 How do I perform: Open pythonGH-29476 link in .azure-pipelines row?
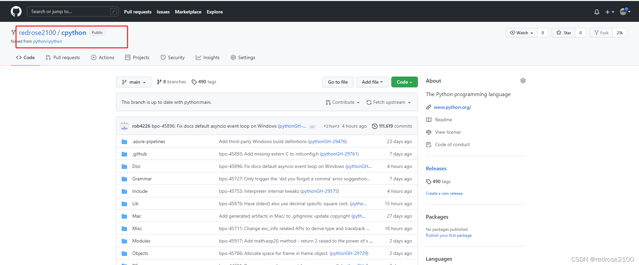(x=327, y=141)
